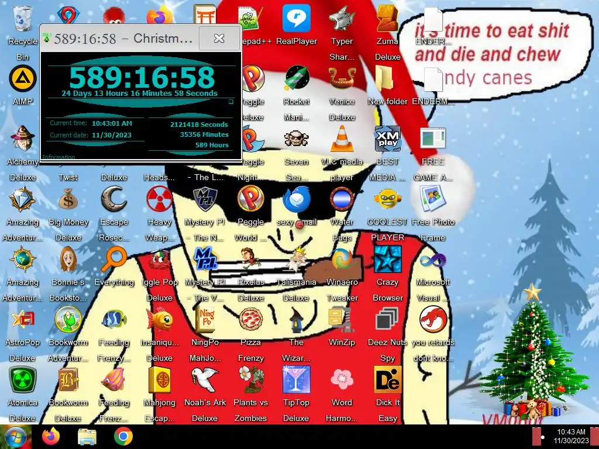Launch the Typer Shark desktop icon
This screenshot has width=599, height=449.
pyautogui.click(x=342, y=19)
